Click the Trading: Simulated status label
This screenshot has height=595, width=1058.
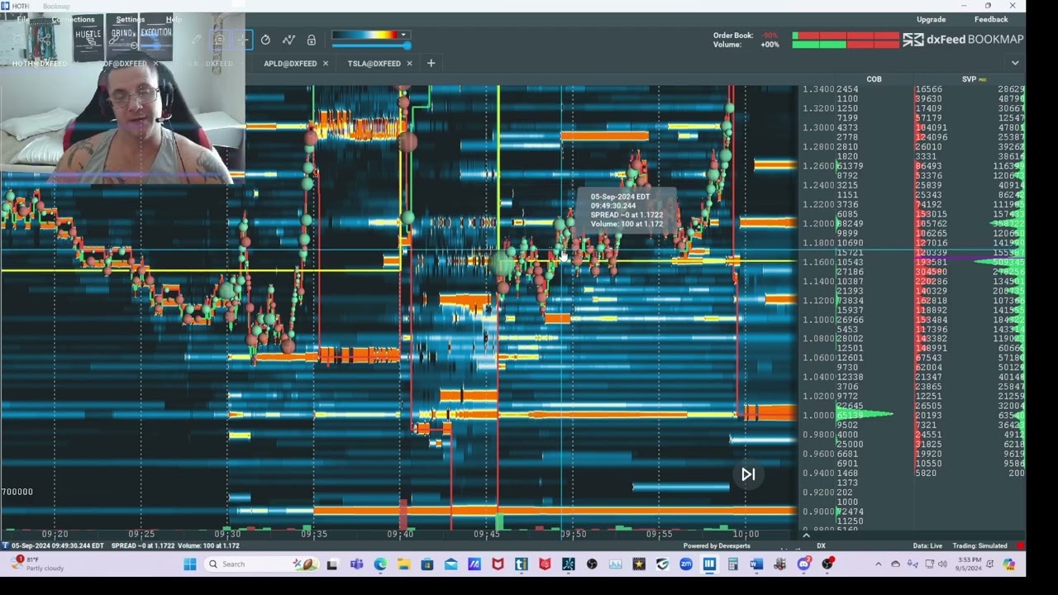coord(979,546)
